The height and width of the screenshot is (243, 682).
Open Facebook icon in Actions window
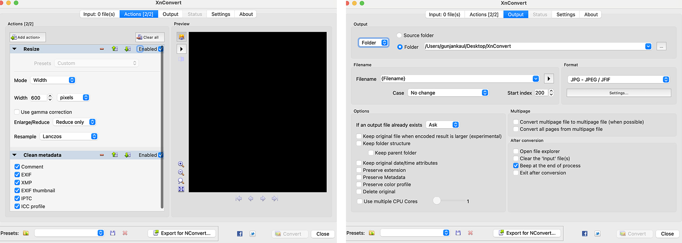tap(240, 234)
